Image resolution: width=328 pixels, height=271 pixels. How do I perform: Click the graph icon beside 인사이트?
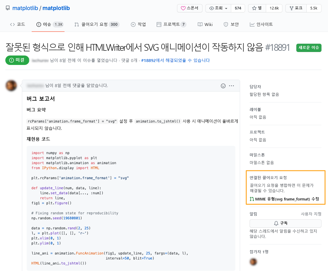(x=252, y=25)
